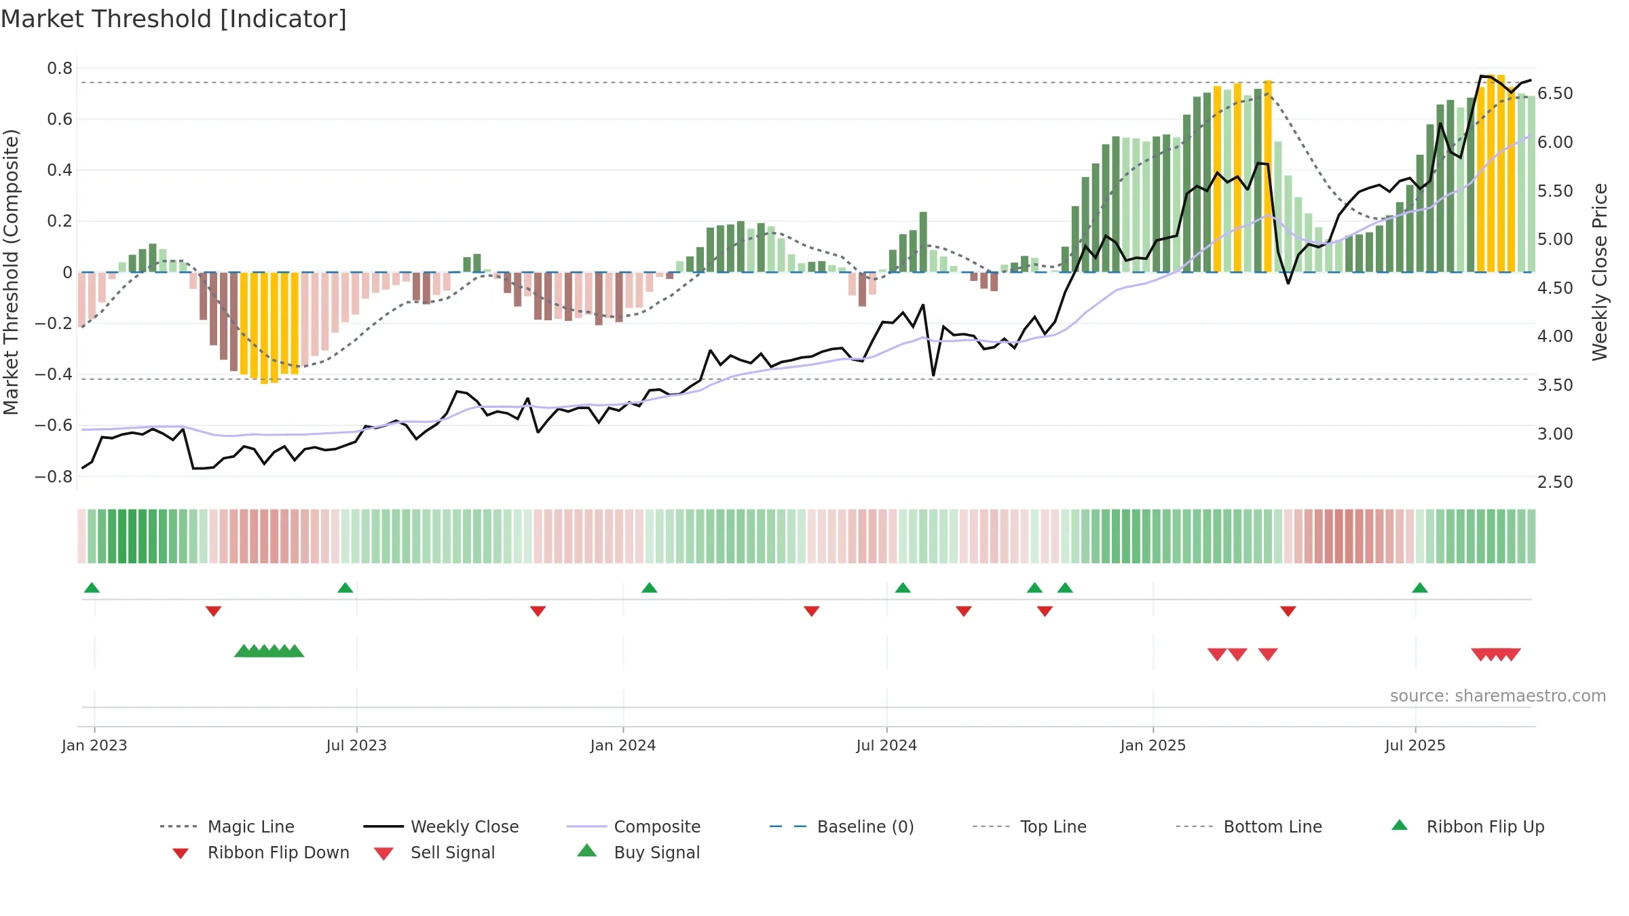Click the Jul 2024 x-axis label
1629x916 pixels.
click(x=886, y=745)
